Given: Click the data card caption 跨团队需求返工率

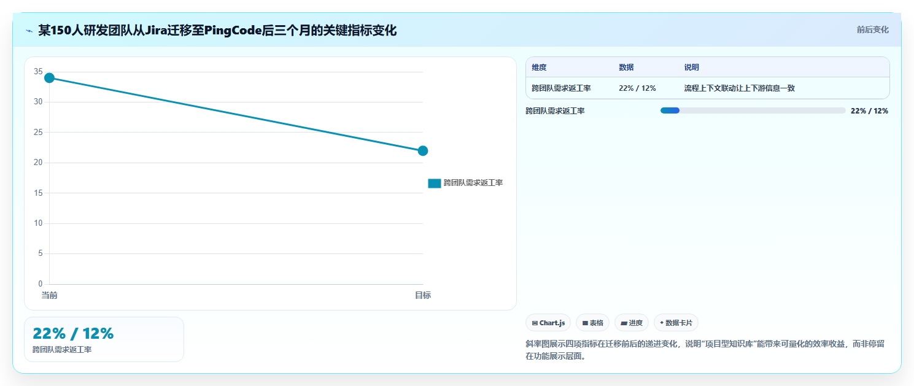Looking at the screenshot, I should [x=62, y=350].
